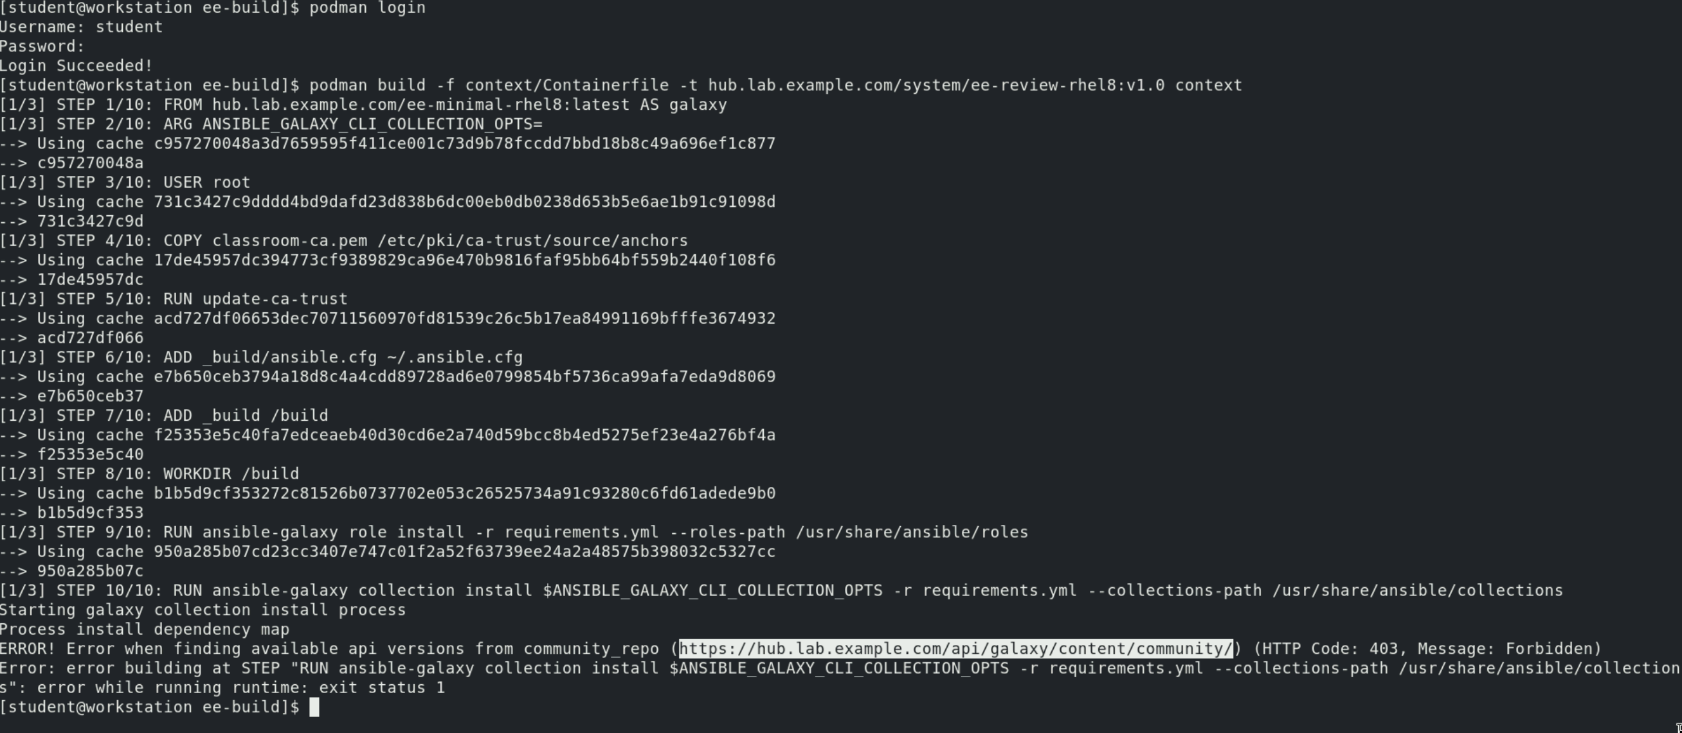1682x733 pixels.
Task: Click the "WORKDIR /build" step line
Action: tap(150, 474)
